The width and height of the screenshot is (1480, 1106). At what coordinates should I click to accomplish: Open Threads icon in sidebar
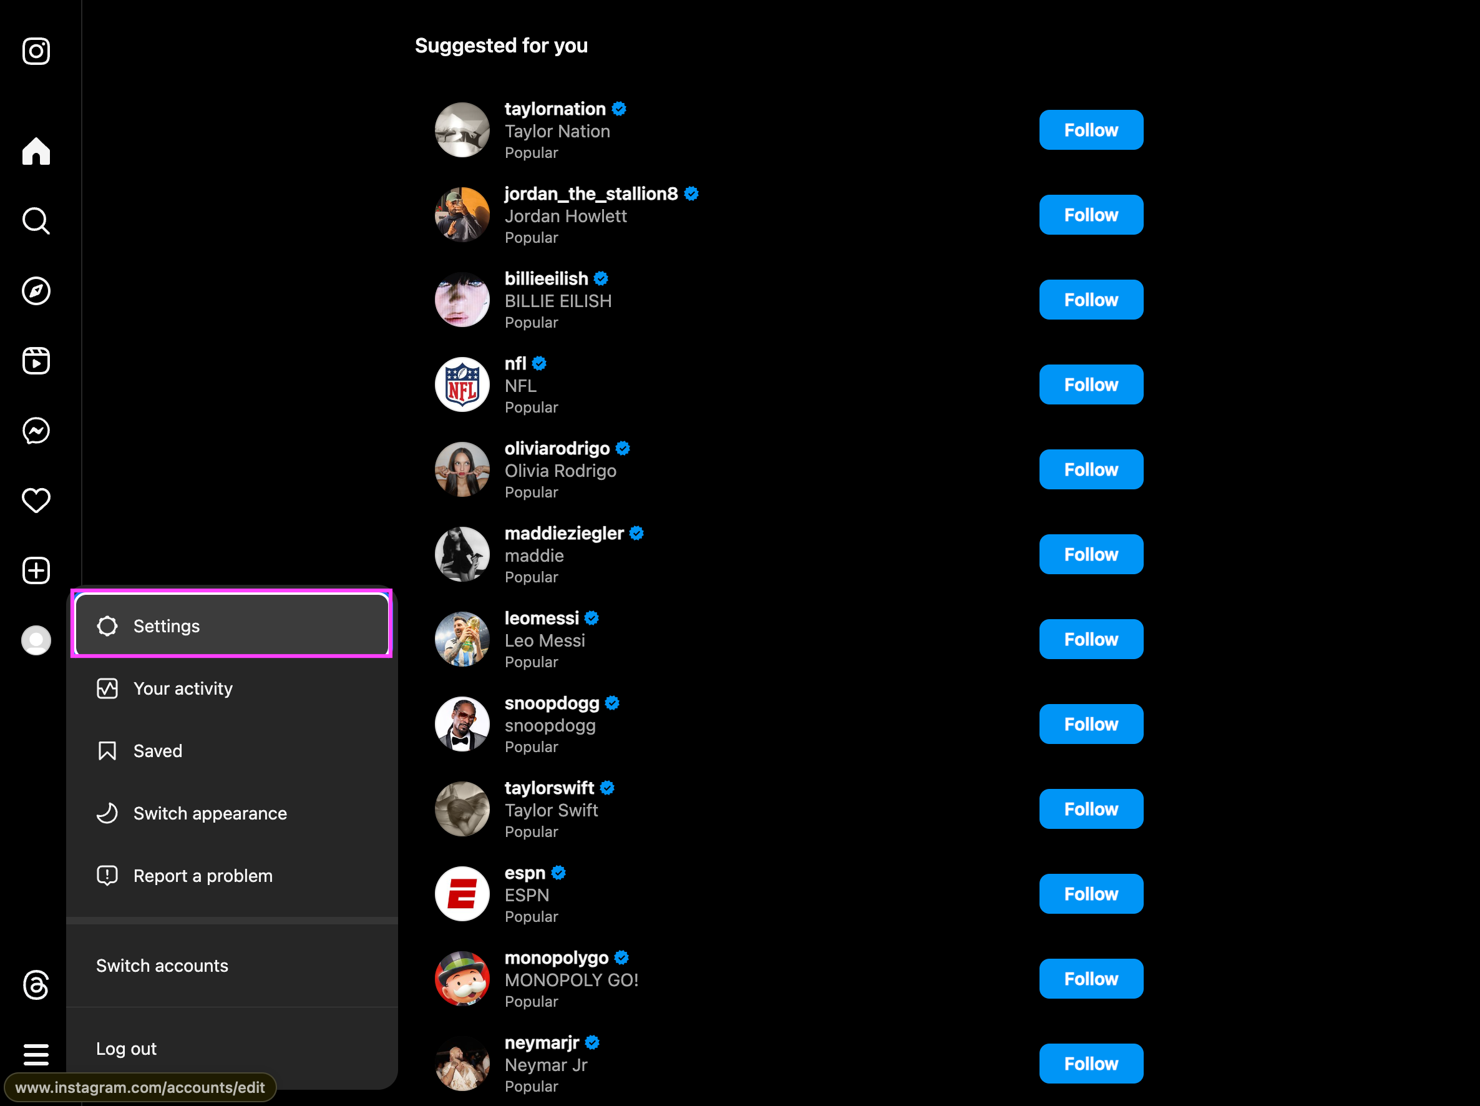point(36,985)
